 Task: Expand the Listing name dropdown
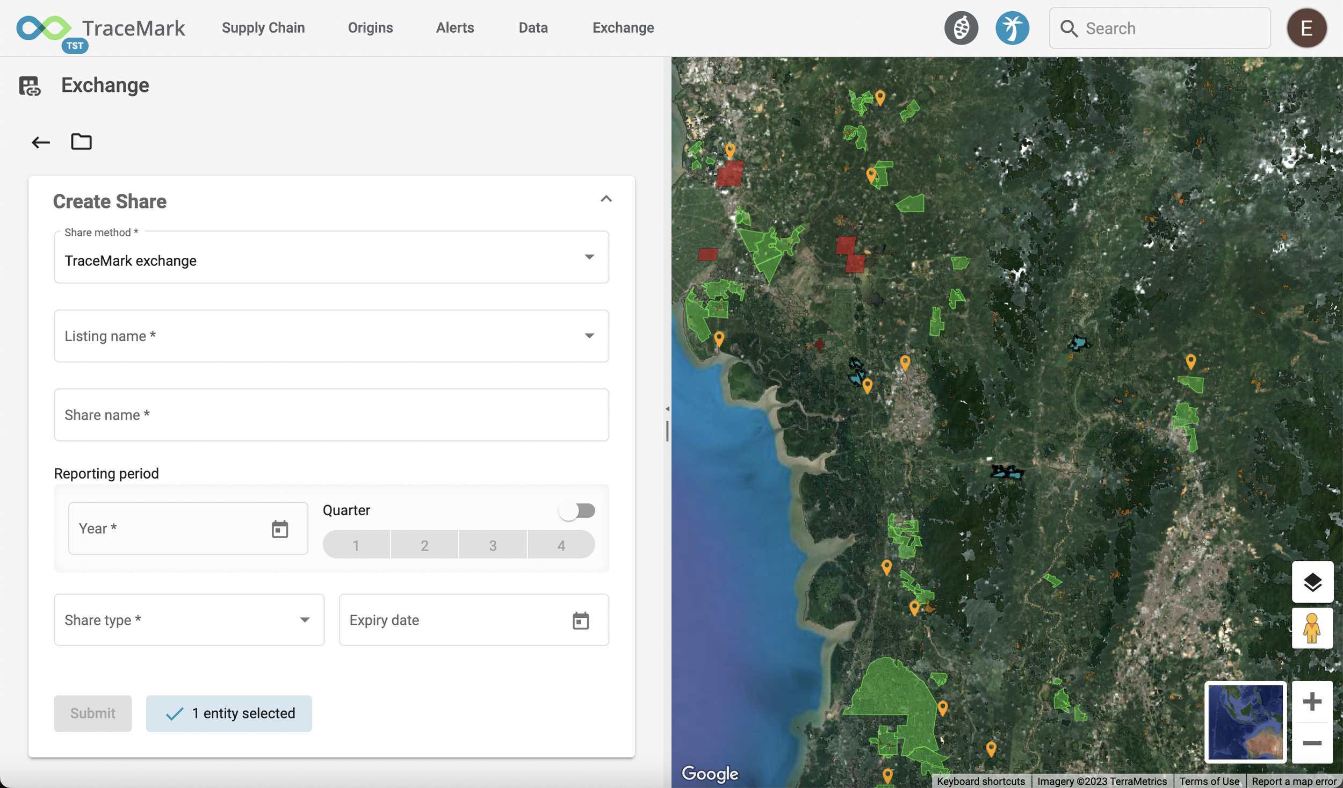click(x=331, y=336)
